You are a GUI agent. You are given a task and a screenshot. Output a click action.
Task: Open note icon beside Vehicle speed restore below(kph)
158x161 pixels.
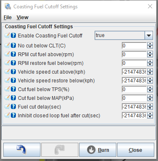pyautogui.click(x=7, y=80)
